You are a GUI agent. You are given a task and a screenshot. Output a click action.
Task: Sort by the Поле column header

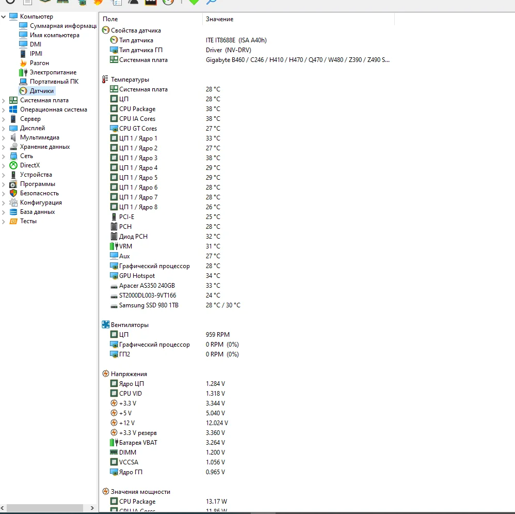(150, 19)
